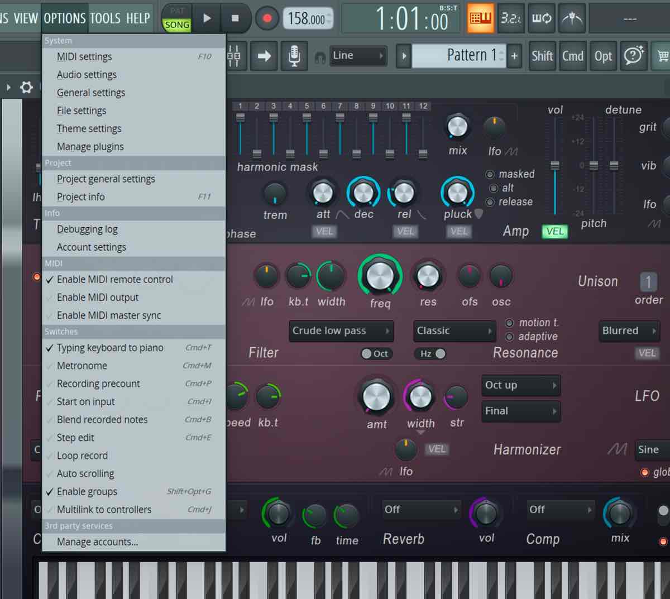Open Project info menu entry
The height and width of the screenshot is (599, 670).
pos(133,197)
